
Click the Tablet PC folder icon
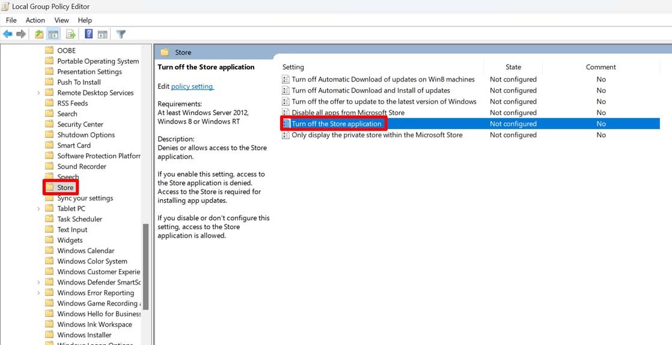[49, 209]
